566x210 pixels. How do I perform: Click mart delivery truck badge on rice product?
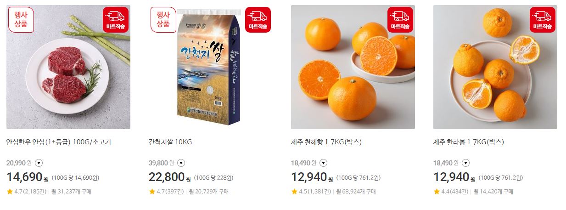pos(258,20)
